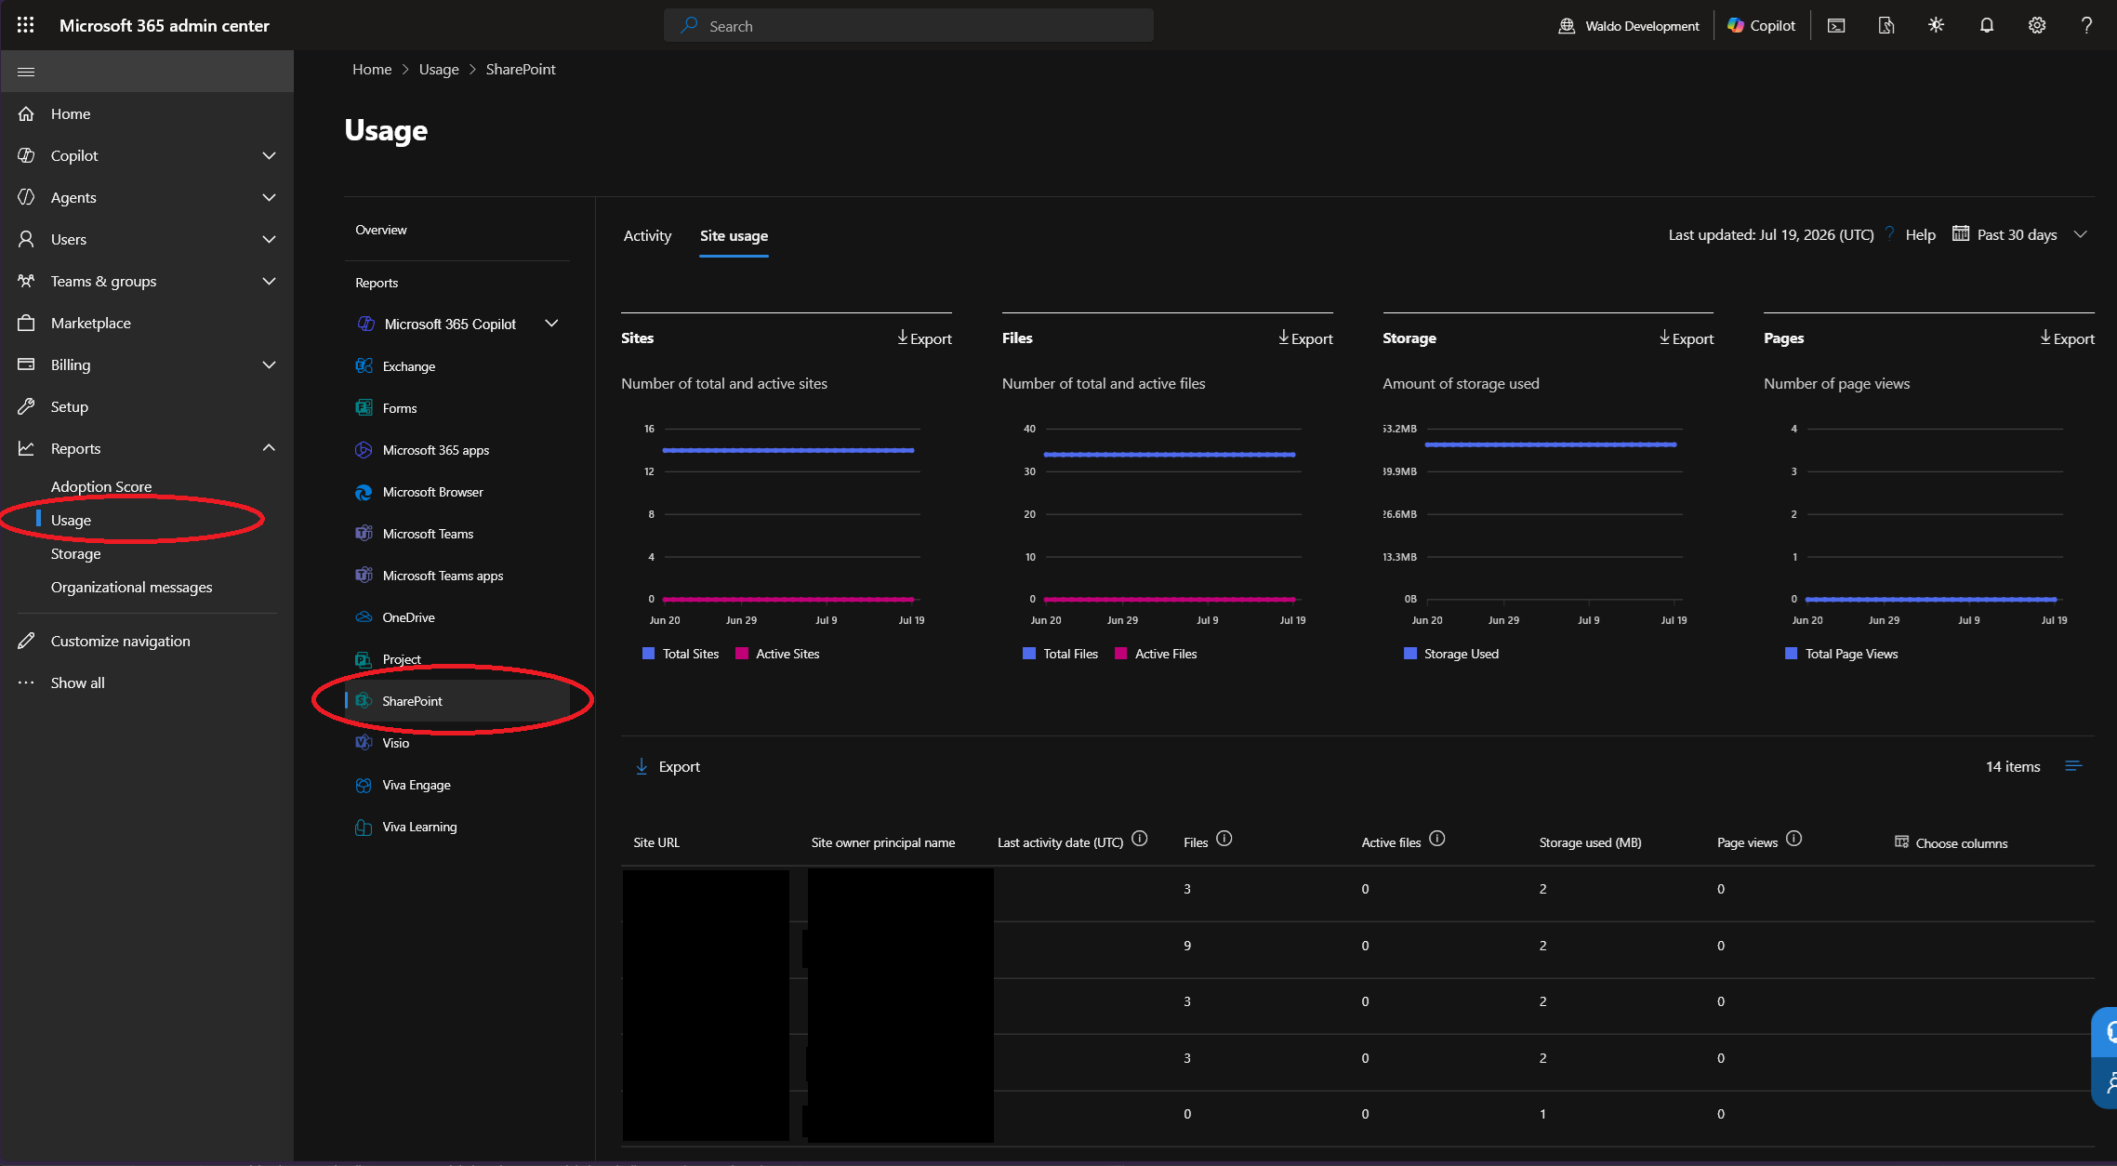Screen dimensions: 2117x1166
Task: Click the Microsoft Teams report icon
Action: 364,533
